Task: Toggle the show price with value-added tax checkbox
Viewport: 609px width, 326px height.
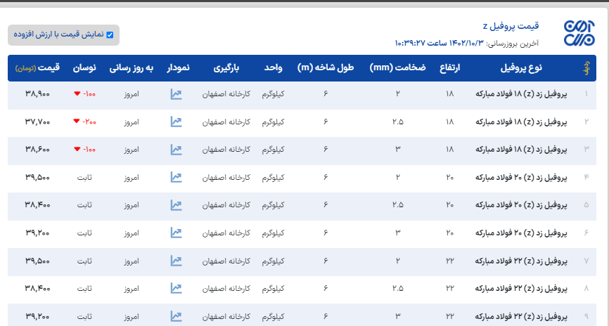Action: [x=110, y=34]
